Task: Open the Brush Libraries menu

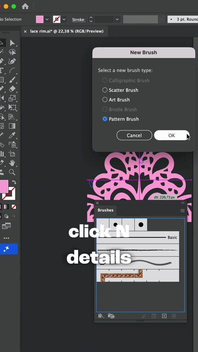Action: [101, 316]
